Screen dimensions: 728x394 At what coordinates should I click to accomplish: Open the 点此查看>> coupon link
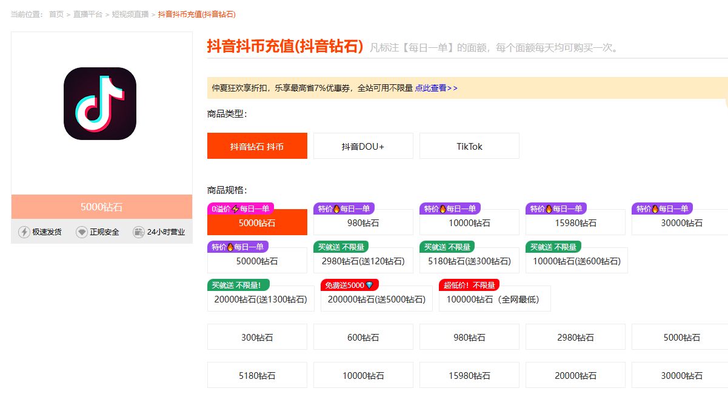[436, 88]
